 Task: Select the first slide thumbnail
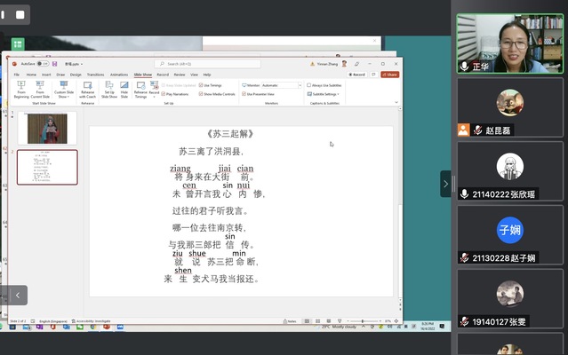pos(47,129)
